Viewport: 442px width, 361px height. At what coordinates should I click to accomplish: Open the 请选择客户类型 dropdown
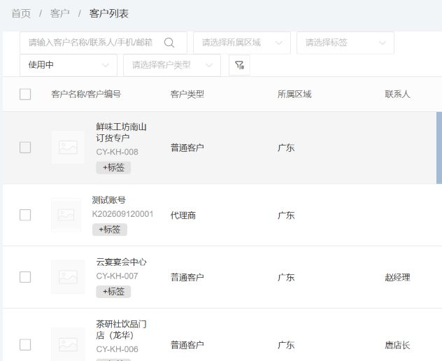point(172,65)
